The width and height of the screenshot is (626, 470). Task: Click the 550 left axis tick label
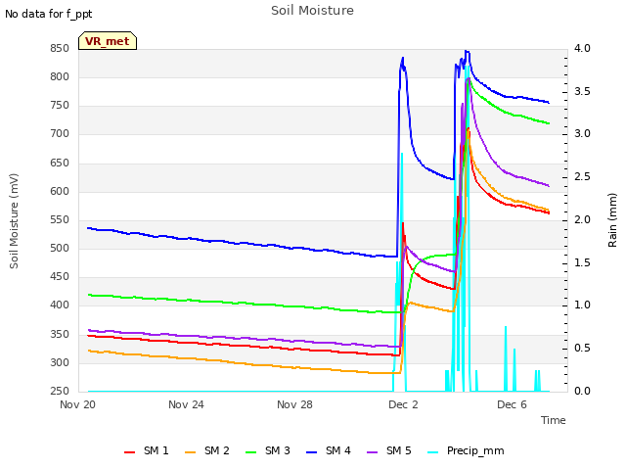pyautogui.click(x=60, y=219)
